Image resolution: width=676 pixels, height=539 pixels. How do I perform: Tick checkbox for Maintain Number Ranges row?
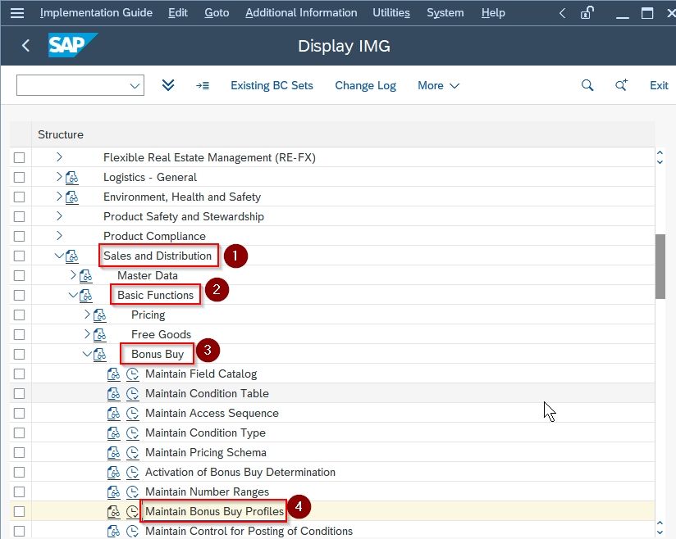pos(20,492)
